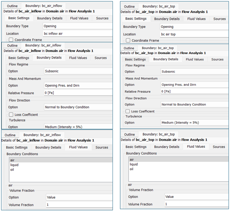The image size is (230, 212).
Task: Open Volume Fraction Option dropdown for bc_air_top
Action: click(197, 197)
